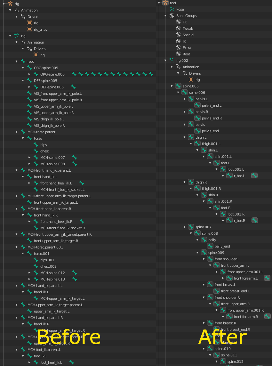Expand front hand_heel_ik.L children

point(29,183)
